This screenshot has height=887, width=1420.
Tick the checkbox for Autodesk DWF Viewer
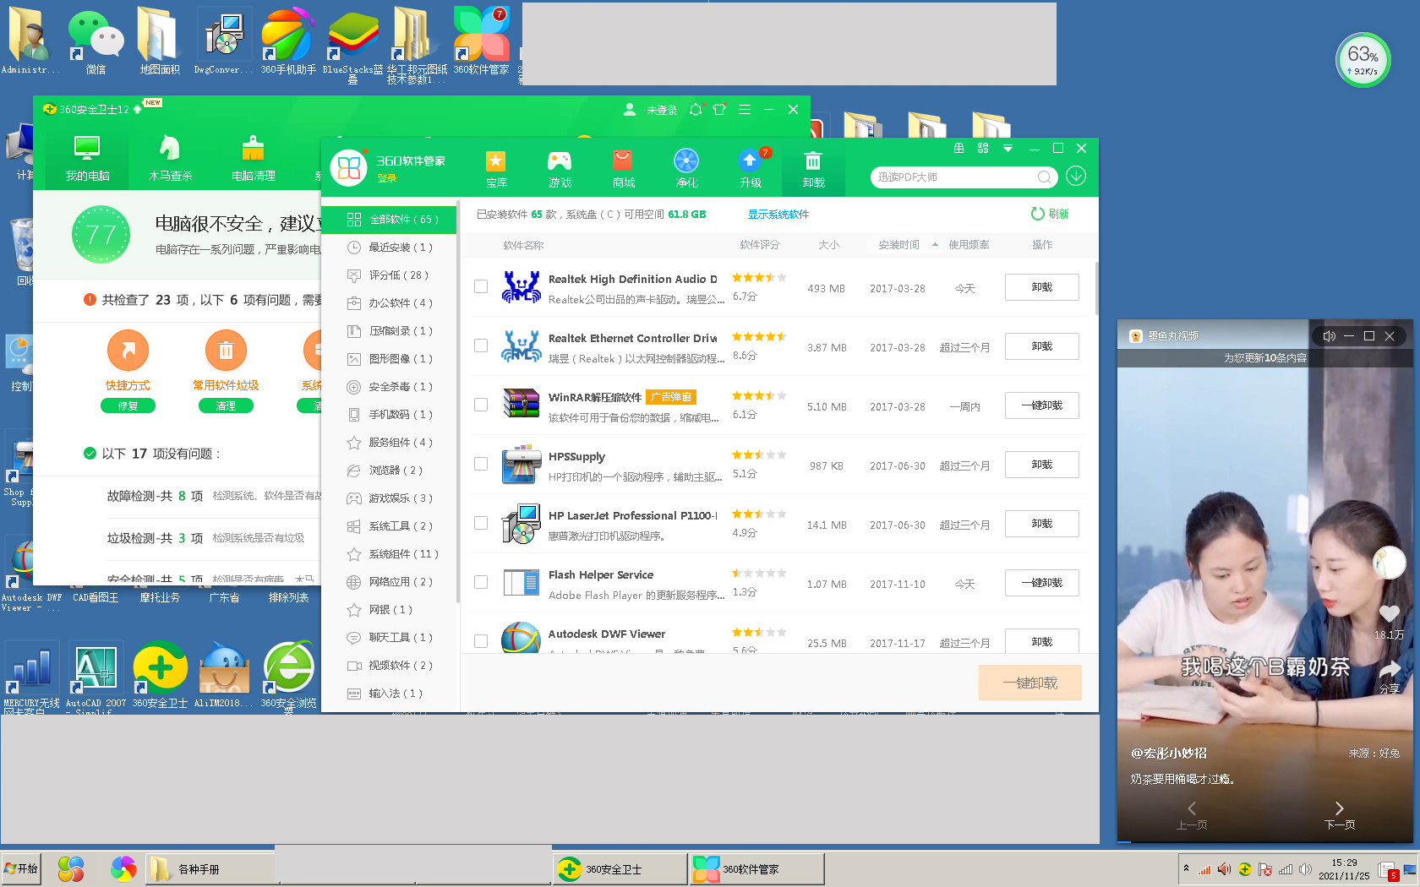[481, 641]
